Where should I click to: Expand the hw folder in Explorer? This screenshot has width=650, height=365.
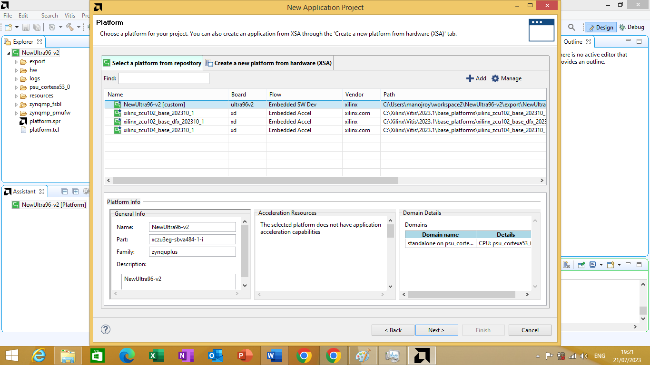pyautogui.click(x=16, y=70)
